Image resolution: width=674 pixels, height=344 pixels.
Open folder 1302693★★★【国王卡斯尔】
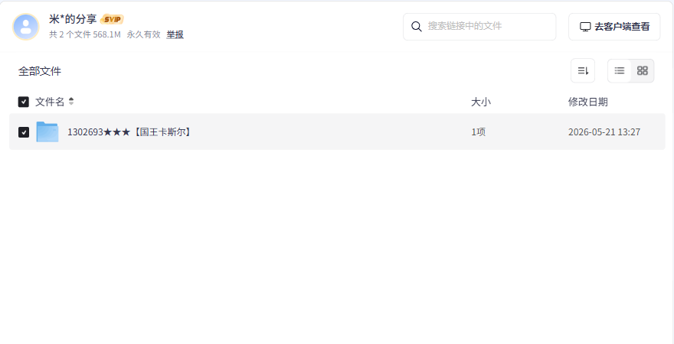[x=129, y=132]
